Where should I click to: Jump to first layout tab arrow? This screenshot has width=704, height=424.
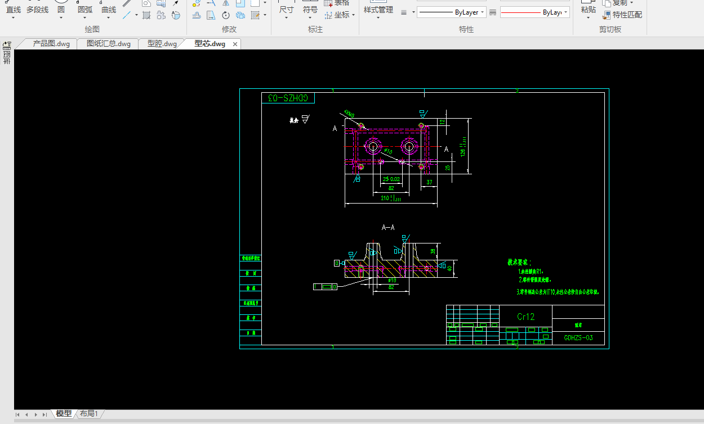[x=17, y=414]
